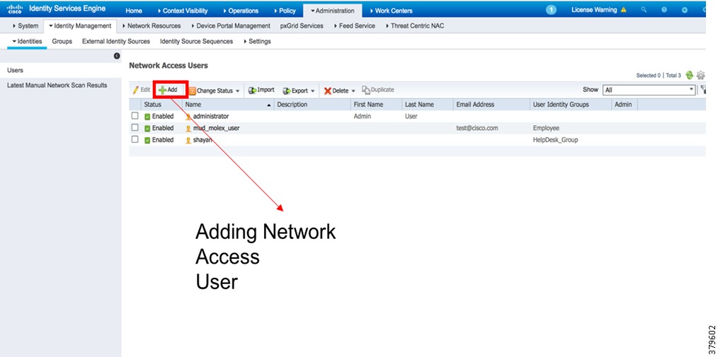The image size is (718, 357).
Task: Click the filter funnel icon
Action: pos(702,90)
